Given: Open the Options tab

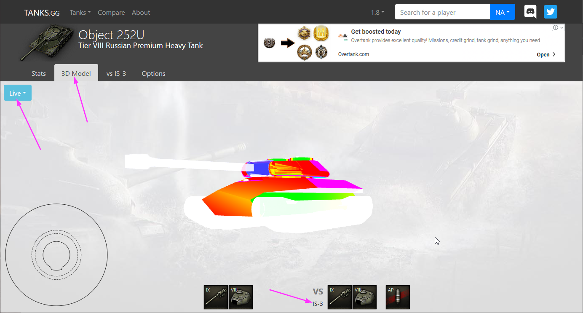Looking at the screenshot, I should [x=154, y=73].
